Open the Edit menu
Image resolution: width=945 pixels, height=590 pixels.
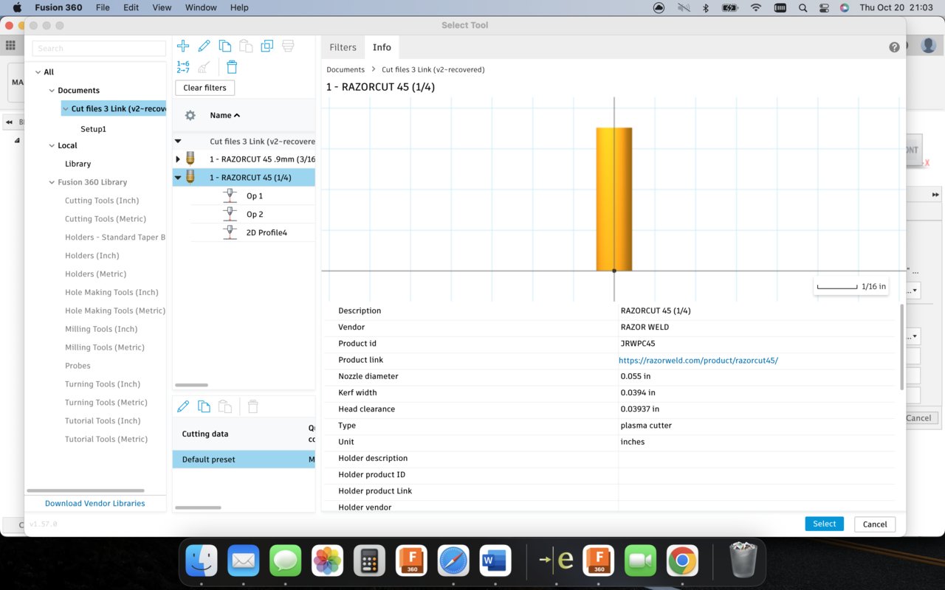click(x=131, y=7)
